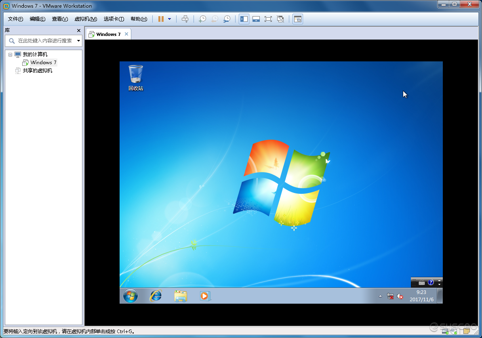Close the 库 library panel
482x338 pixels.
(x=79, y=30)
